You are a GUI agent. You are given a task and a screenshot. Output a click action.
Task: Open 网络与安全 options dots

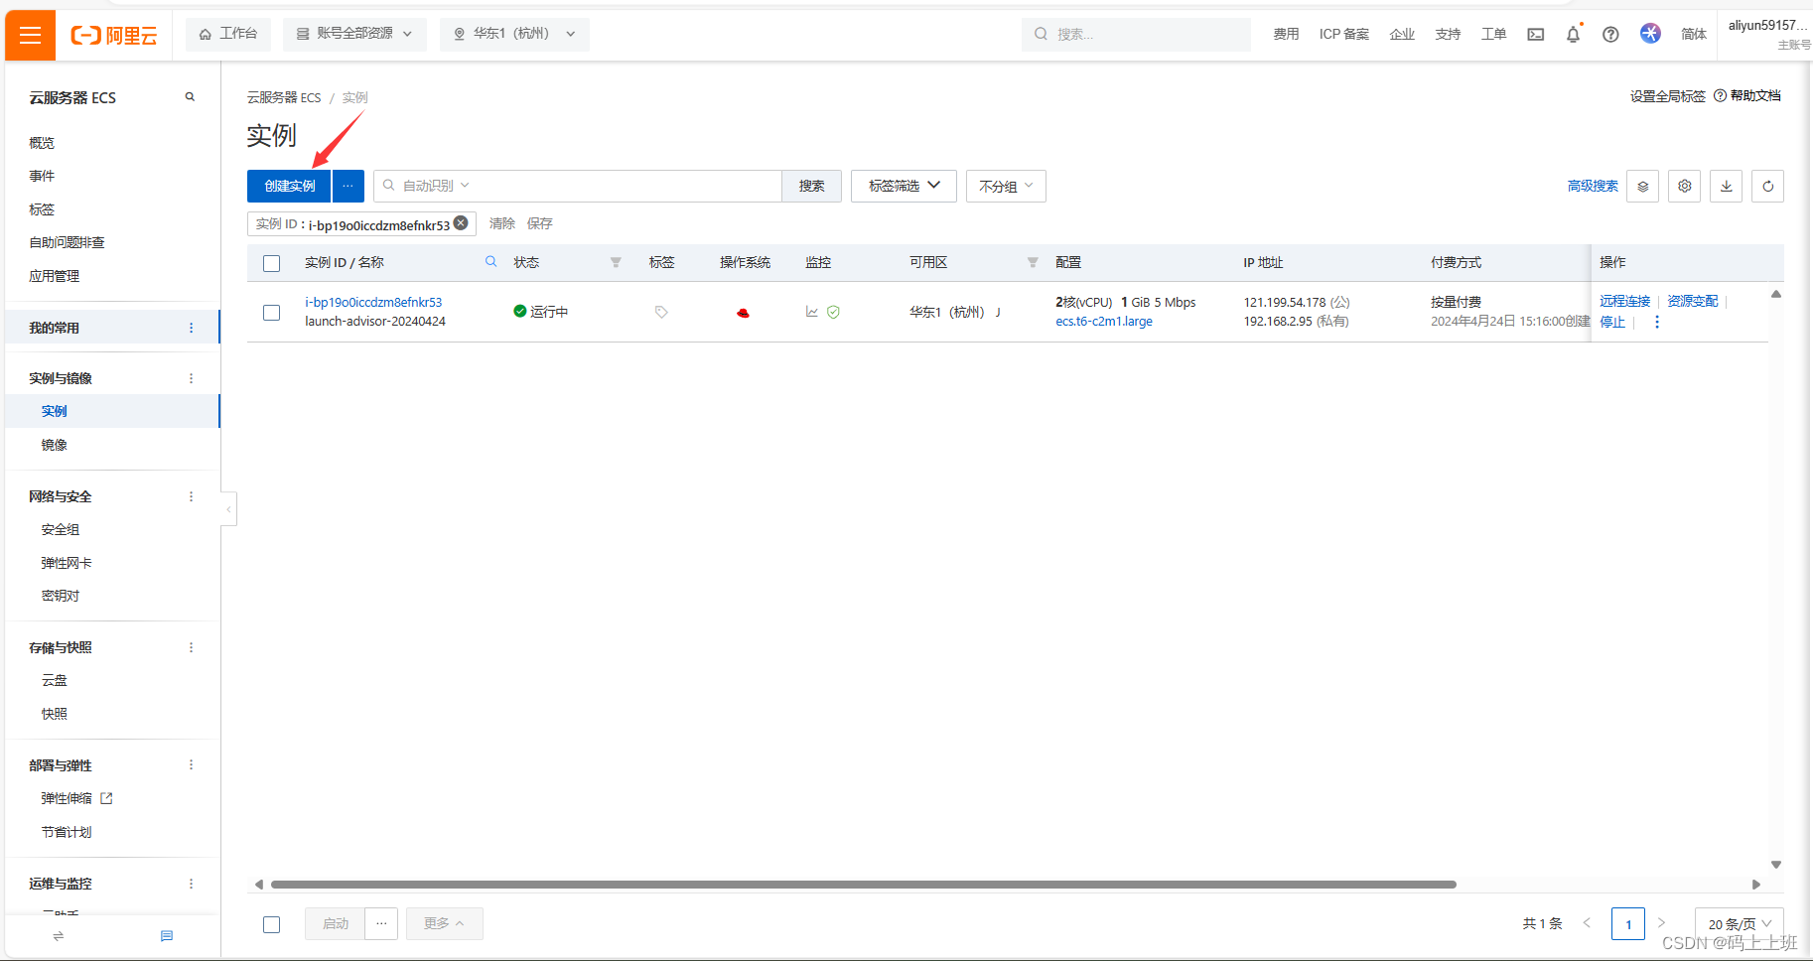[192, 496]
